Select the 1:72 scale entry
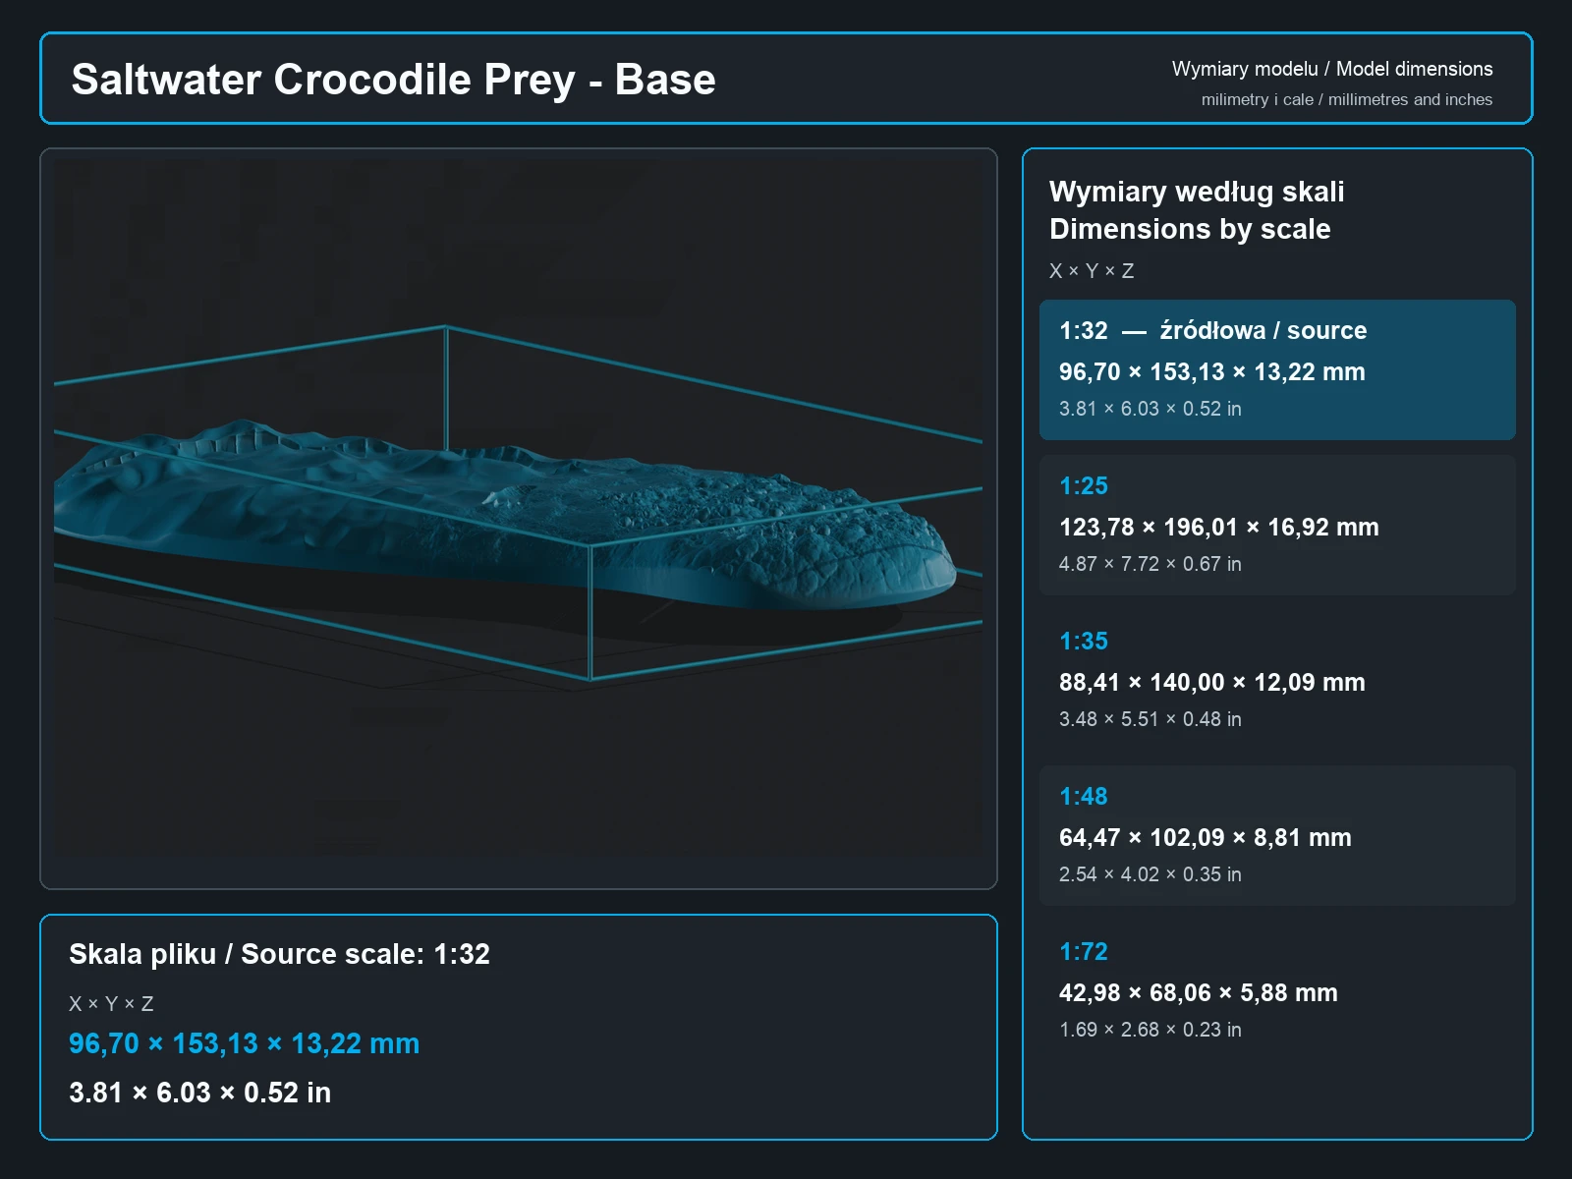 (1277, 990)
